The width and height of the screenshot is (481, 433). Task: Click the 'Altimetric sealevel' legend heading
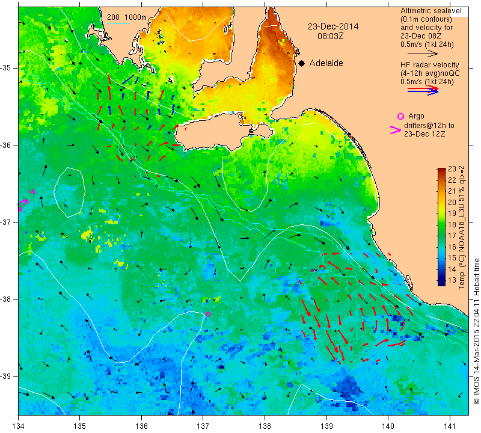tap(430, 11)
